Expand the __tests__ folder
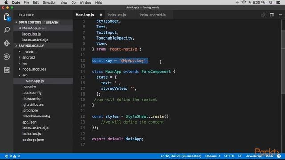The height and width of the screenshot is (160, 285). pos(19,52)
